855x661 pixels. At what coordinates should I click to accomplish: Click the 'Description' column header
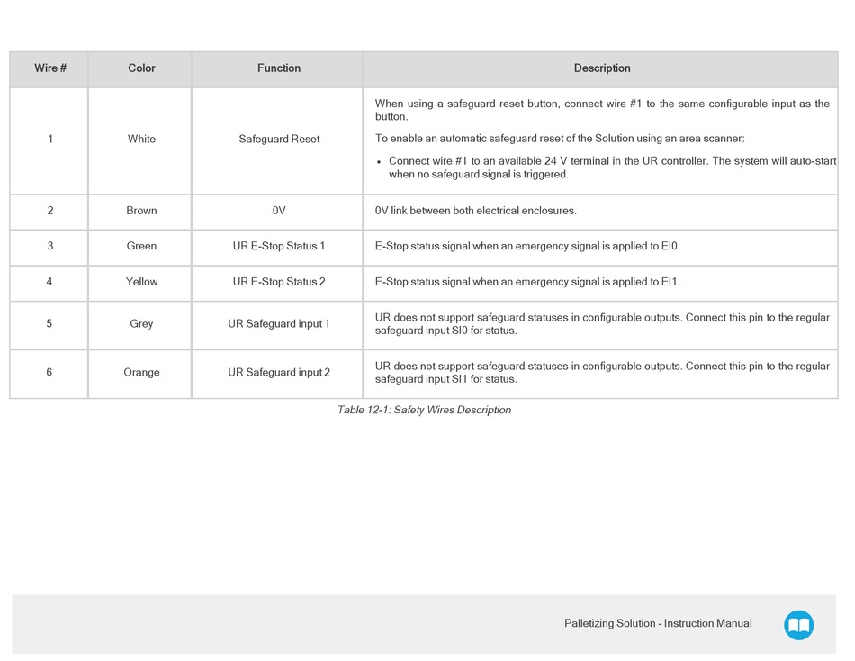[602, 68]
